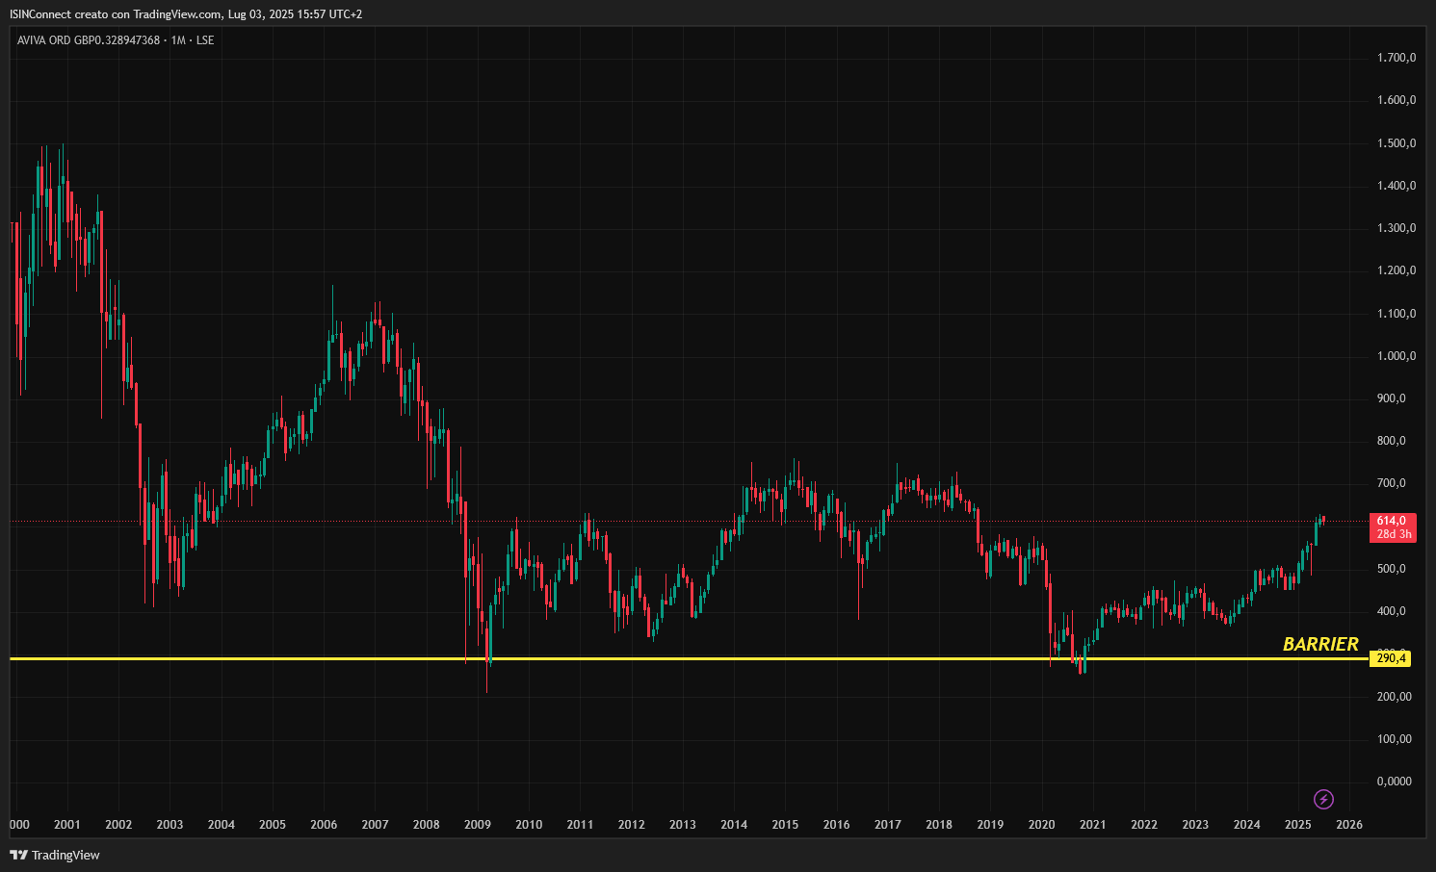
Task: Click the 2022 year on time axis
Action: pyautogui.click(x=1144, y=825)
